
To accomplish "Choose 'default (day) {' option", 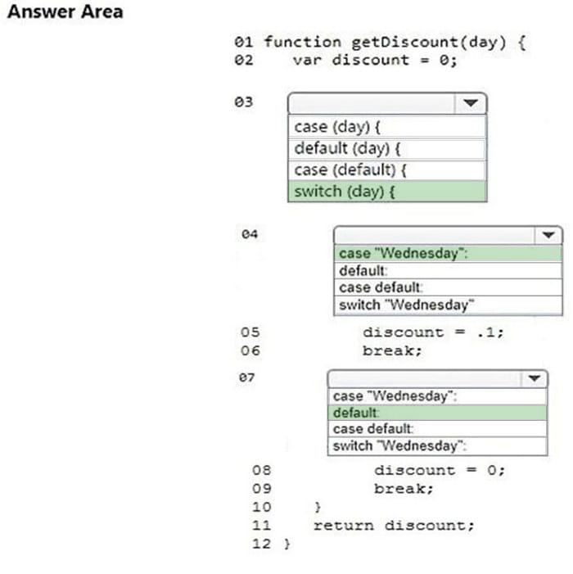I will (386, 149).
